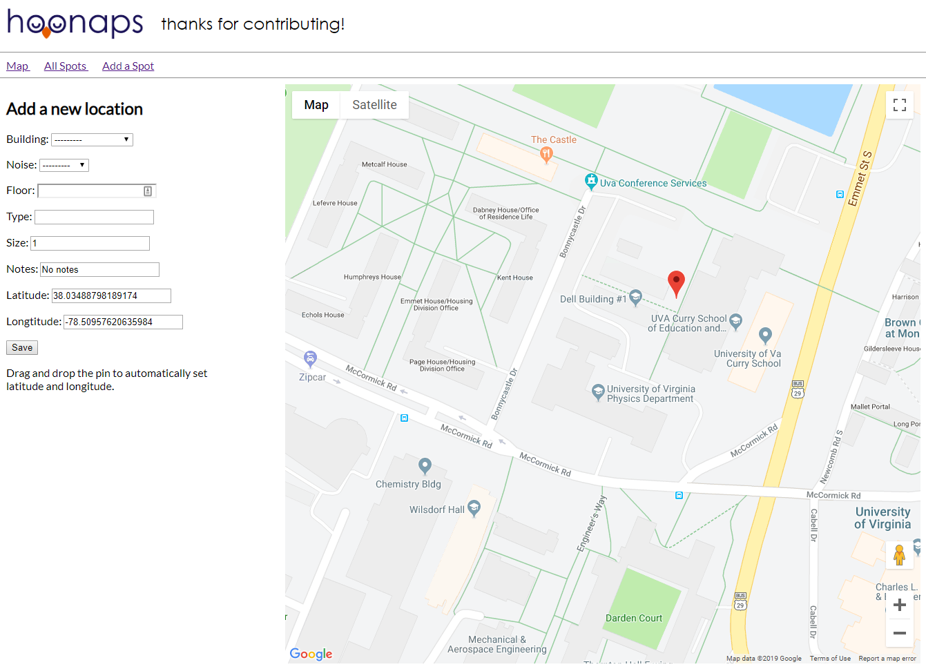Viewport: 926px width, 669px height.
Task: Click Zipcar marker icon
Action: tap(311, 359)
